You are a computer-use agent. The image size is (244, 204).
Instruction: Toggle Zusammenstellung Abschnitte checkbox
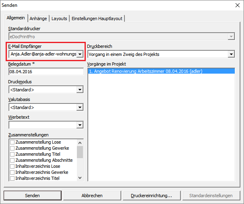12,160
